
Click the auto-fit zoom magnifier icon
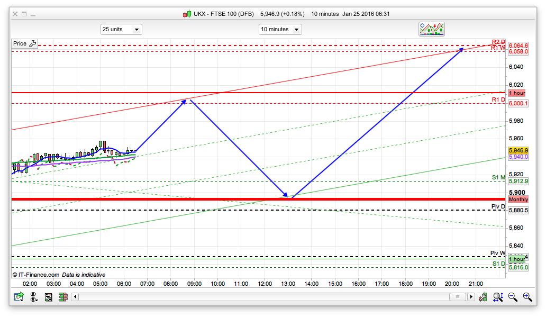point(498,297)
